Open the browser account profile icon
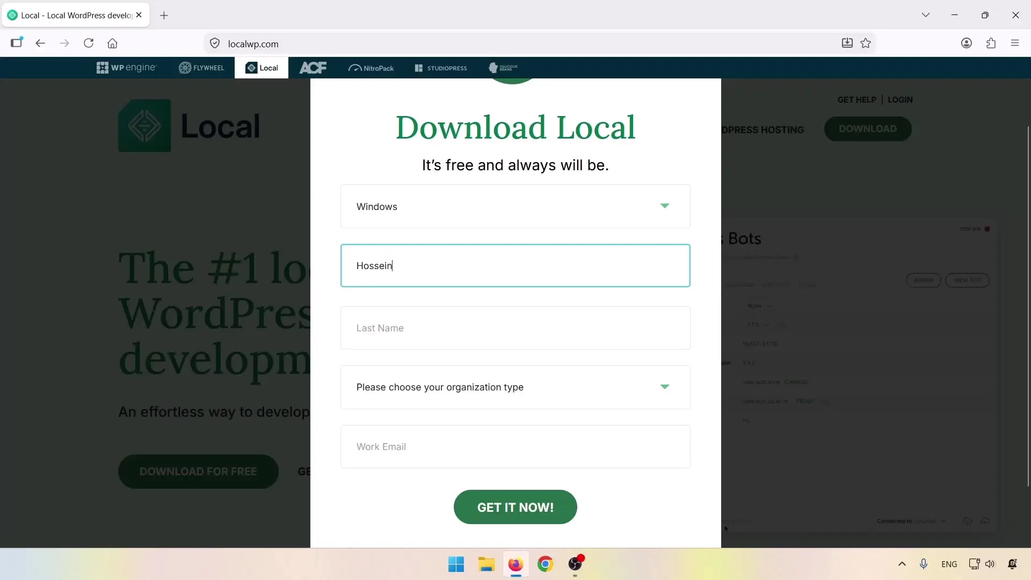1031x580 pixels. 967,43
